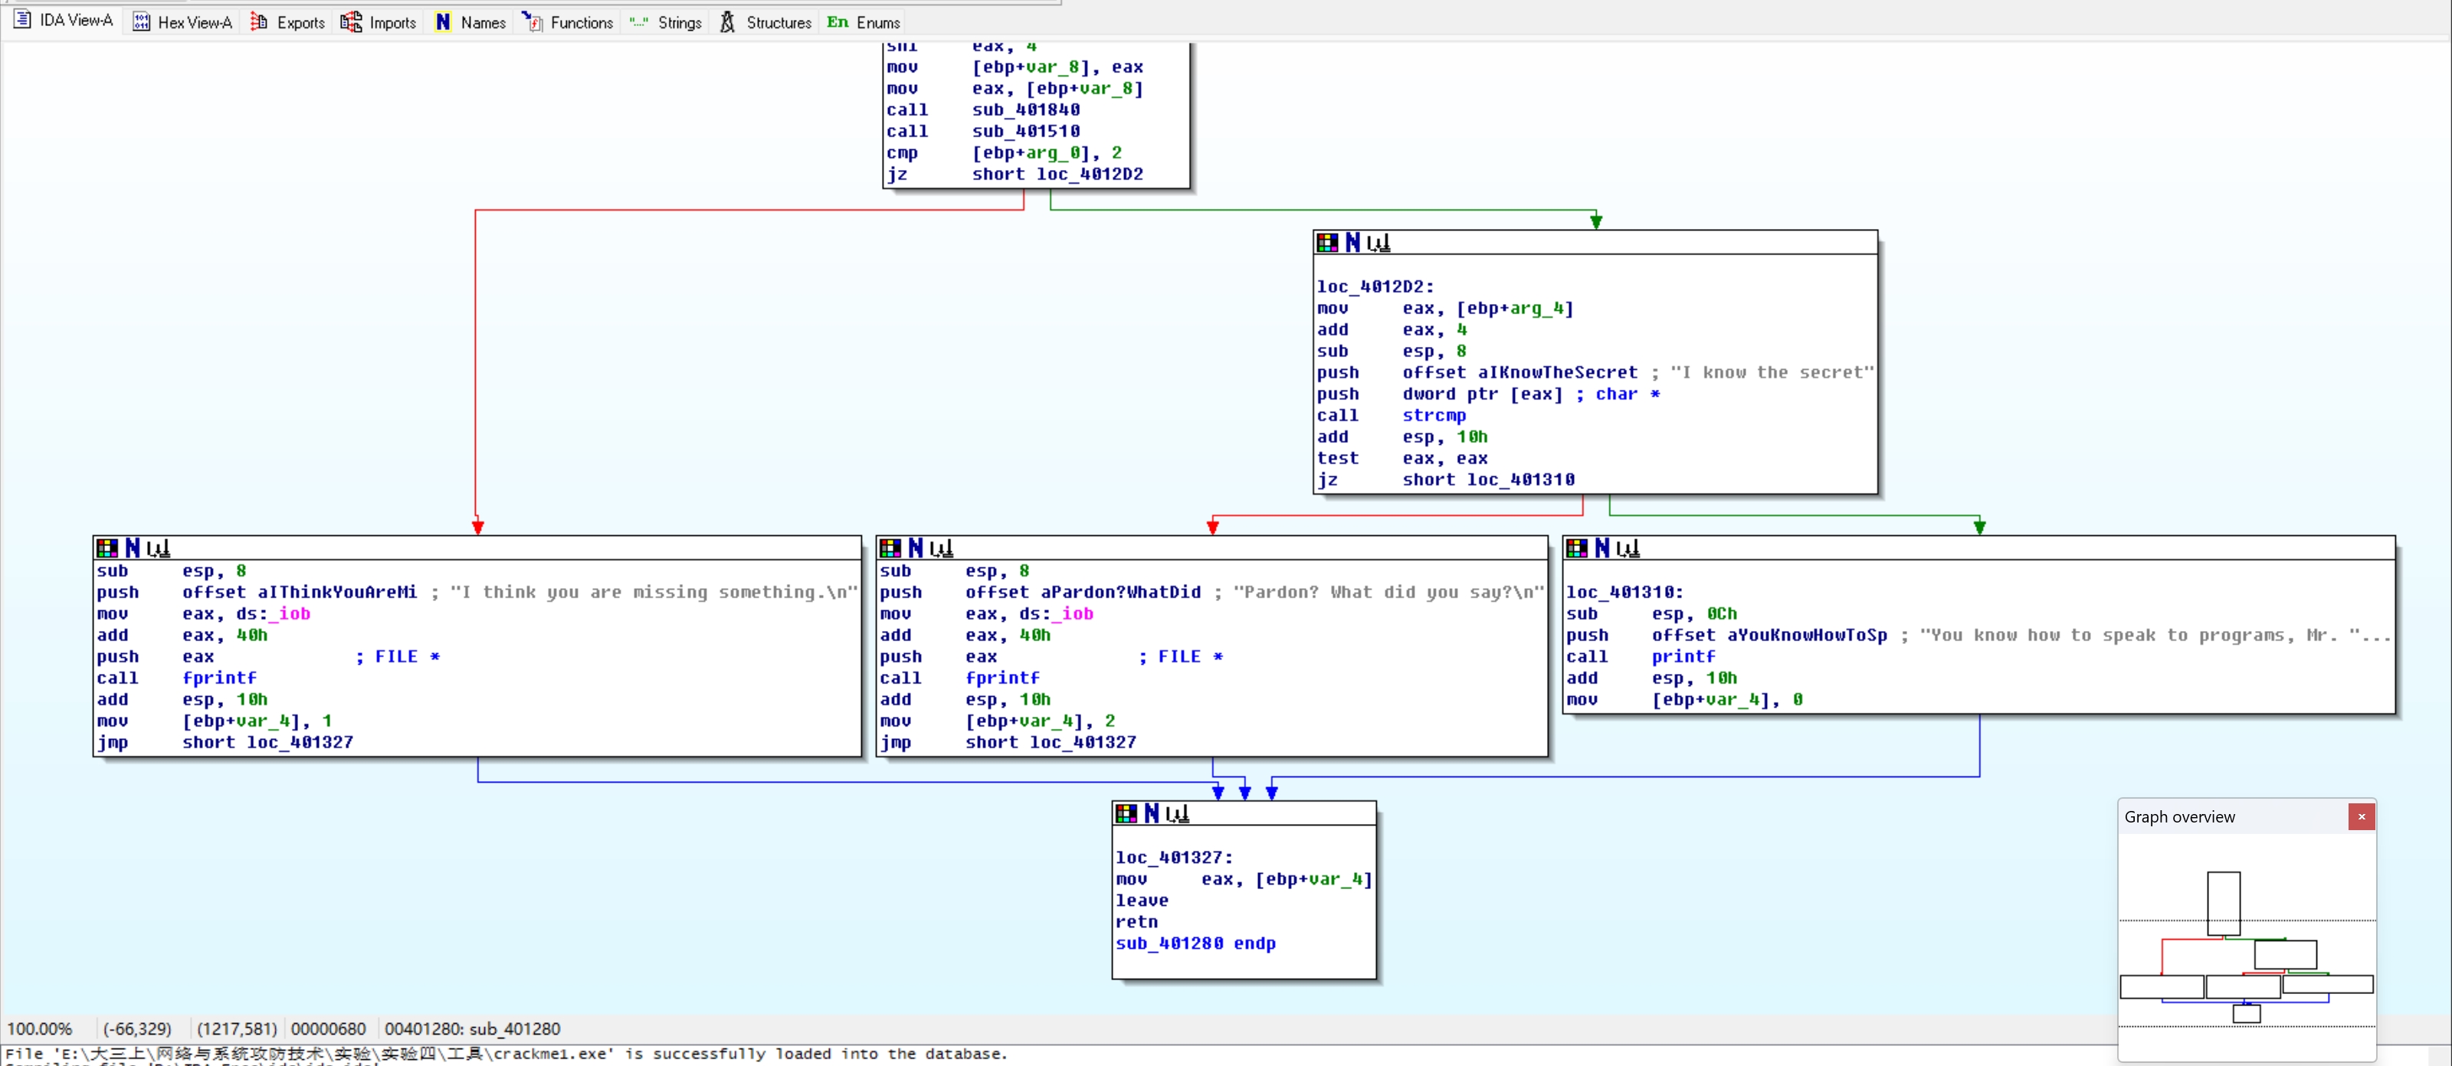Click the group nodes icon on loc_401310 node
This screenshot has width=2452, height=1066.
point(1628,548)
